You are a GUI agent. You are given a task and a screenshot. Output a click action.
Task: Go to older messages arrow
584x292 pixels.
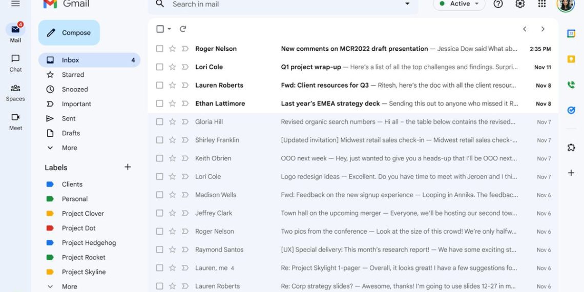[x=543, y=29]
